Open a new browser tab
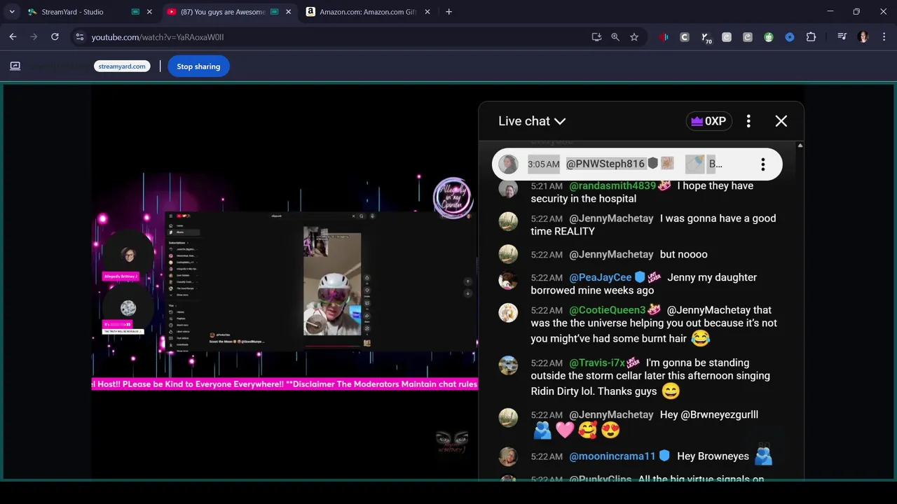The image size is (897, 504). [448, 12]
